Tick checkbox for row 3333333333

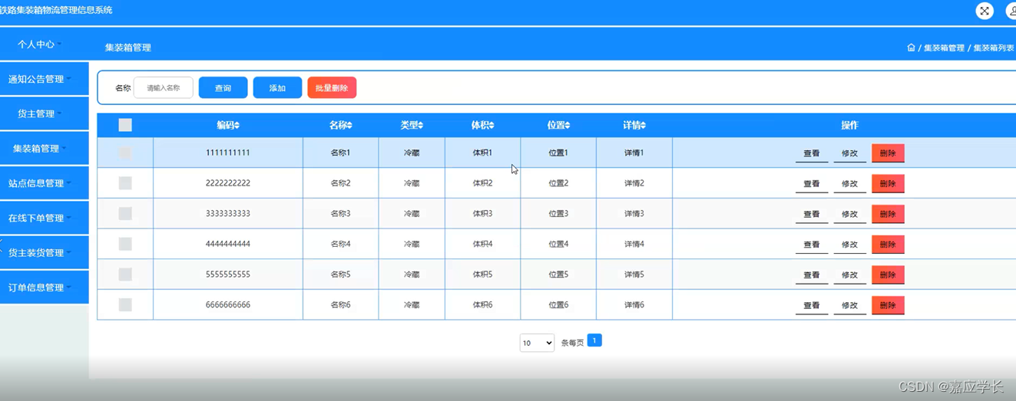click(x=125, y=213)
